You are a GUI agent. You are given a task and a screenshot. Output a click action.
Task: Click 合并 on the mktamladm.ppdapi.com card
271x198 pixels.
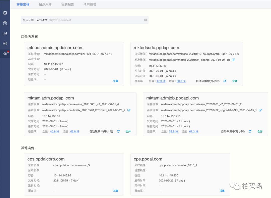(128, 132)
